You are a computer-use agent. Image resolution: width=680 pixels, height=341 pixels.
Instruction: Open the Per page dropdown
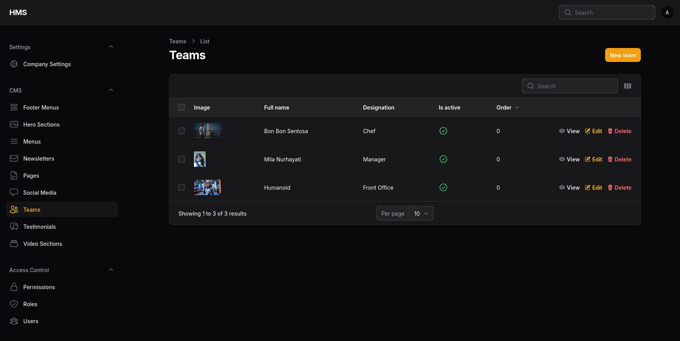click(x=421, y=213)
